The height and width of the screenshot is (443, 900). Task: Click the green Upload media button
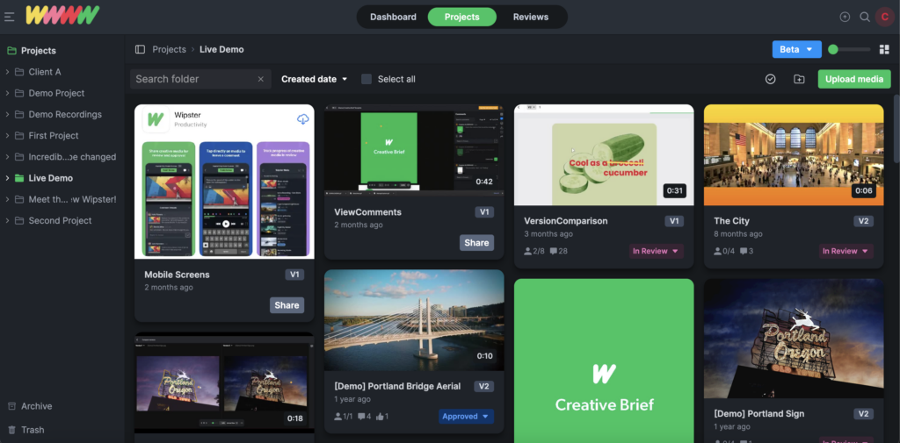click(853, 79)
